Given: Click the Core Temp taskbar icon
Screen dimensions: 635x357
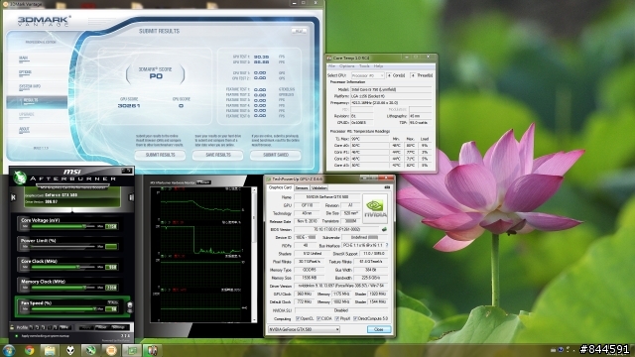Looking at the screenshot, I should coord(152,350).
